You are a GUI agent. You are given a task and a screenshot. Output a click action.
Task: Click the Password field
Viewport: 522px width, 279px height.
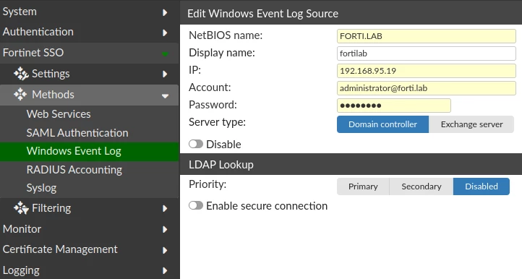click(394, 106)
